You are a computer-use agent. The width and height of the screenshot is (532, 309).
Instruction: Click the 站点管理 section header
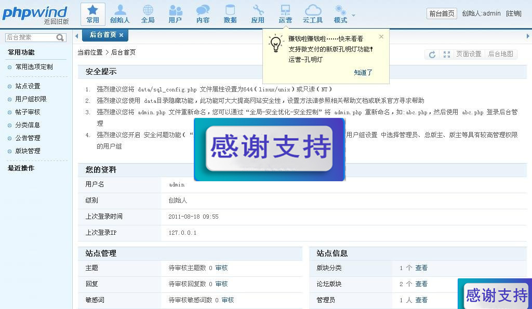(101, 253)
